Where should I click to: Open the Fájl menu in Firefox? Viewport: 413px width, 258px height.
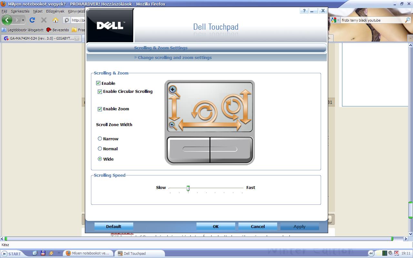point(5,11)
